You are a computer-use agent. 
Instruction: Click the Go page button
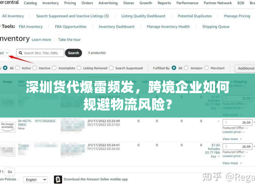10,172
